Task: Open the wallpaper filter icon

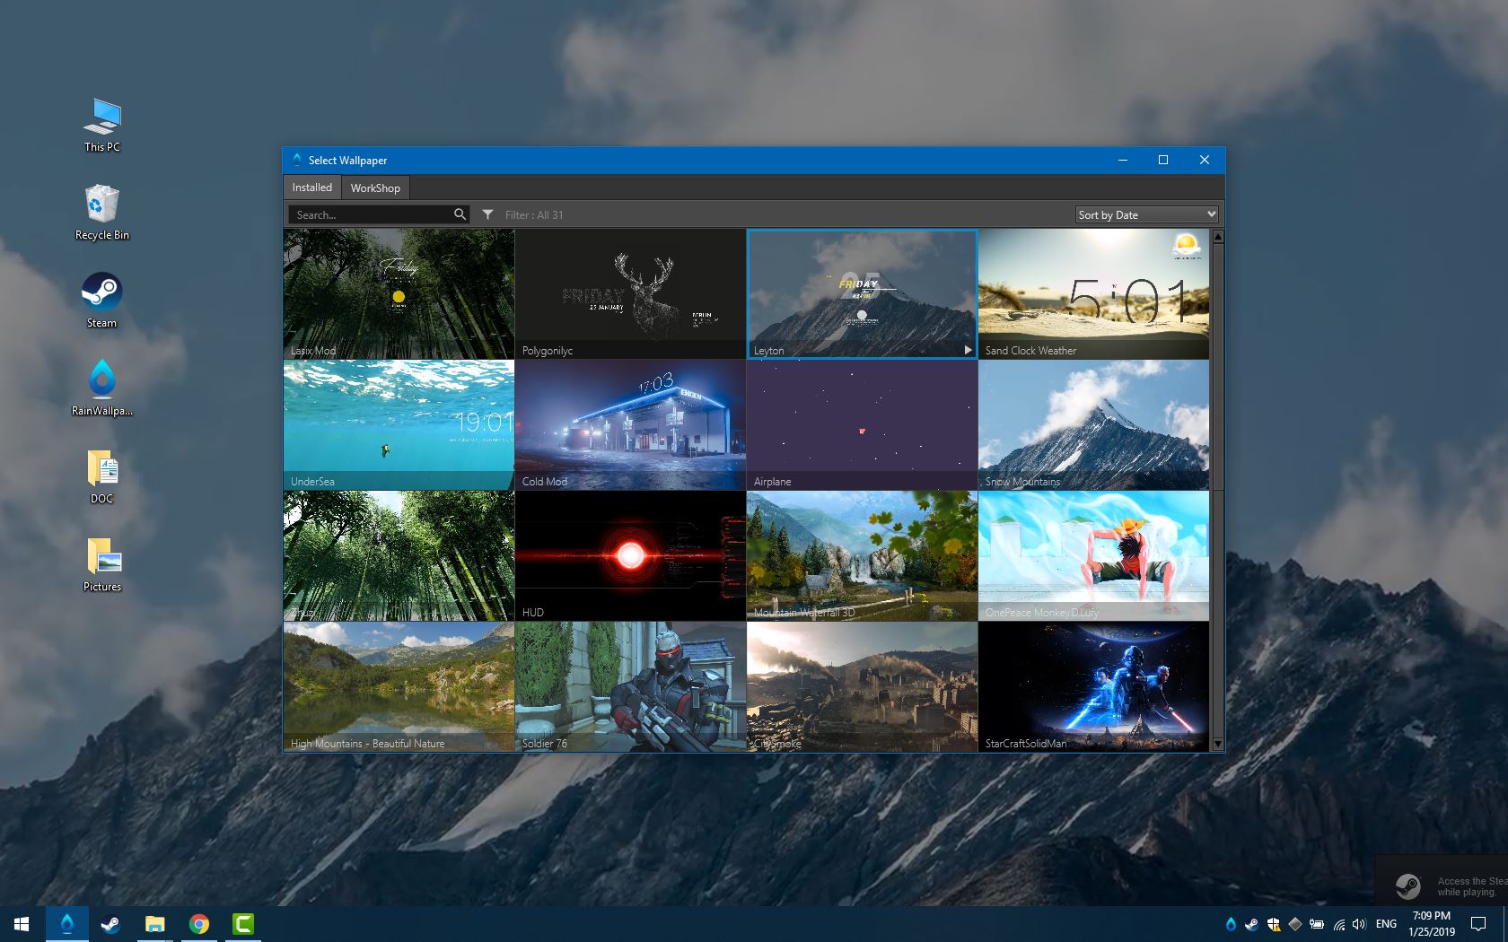Action: pos(487,214)
